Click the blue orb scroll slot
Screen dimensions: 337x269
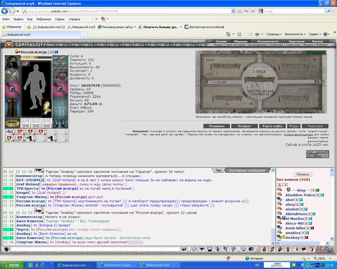coord(9,132)
